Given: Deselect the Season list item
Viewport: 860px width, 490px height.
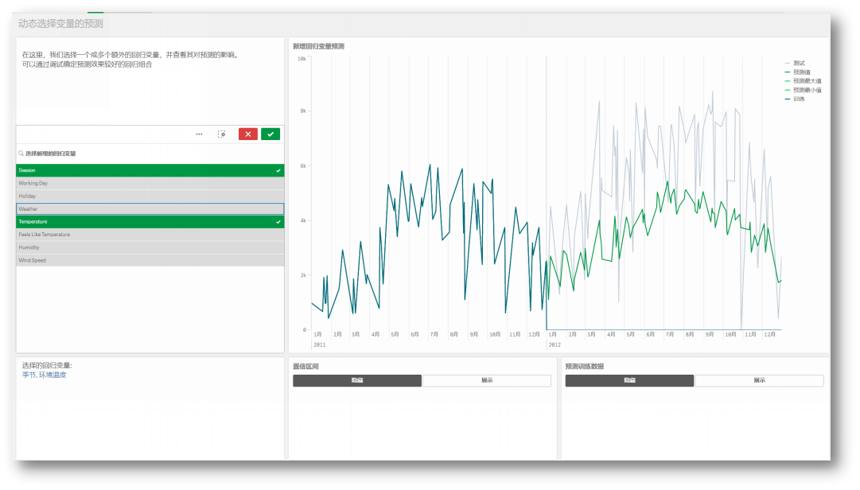Looking at the screenshot, I should (150, 170).
